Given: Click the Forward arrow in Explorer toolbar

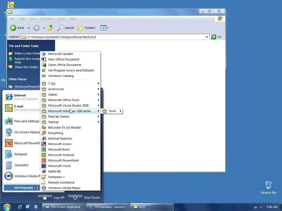Looking at the screenshot, I should point(36,28).
